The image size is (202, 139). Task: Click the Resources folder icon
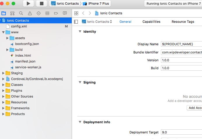[8, 102]
